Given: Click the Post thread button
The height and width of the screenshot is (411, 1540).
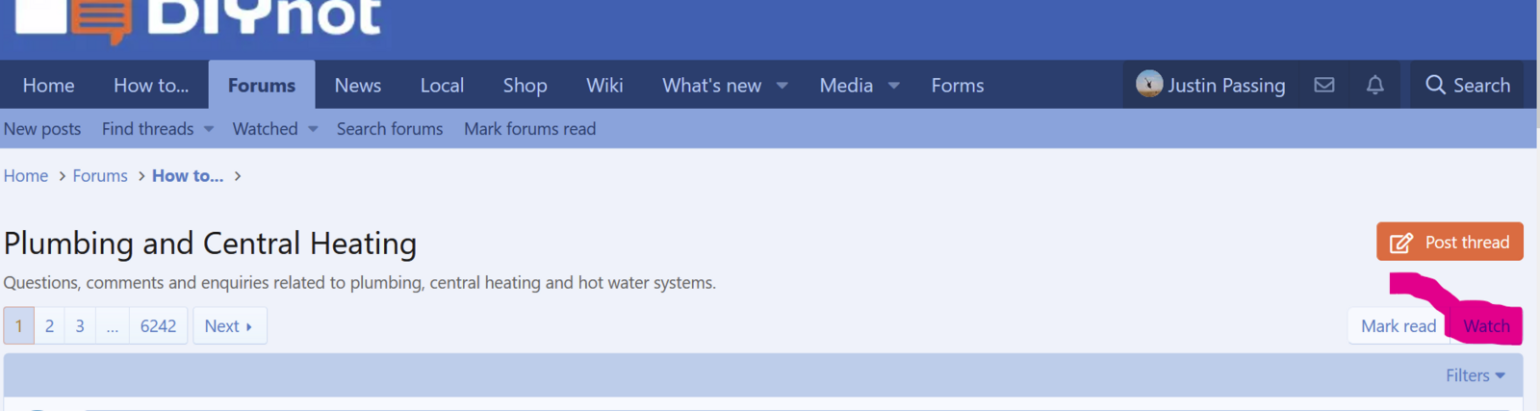Looking at the screenshot, I should [1450, 242].
